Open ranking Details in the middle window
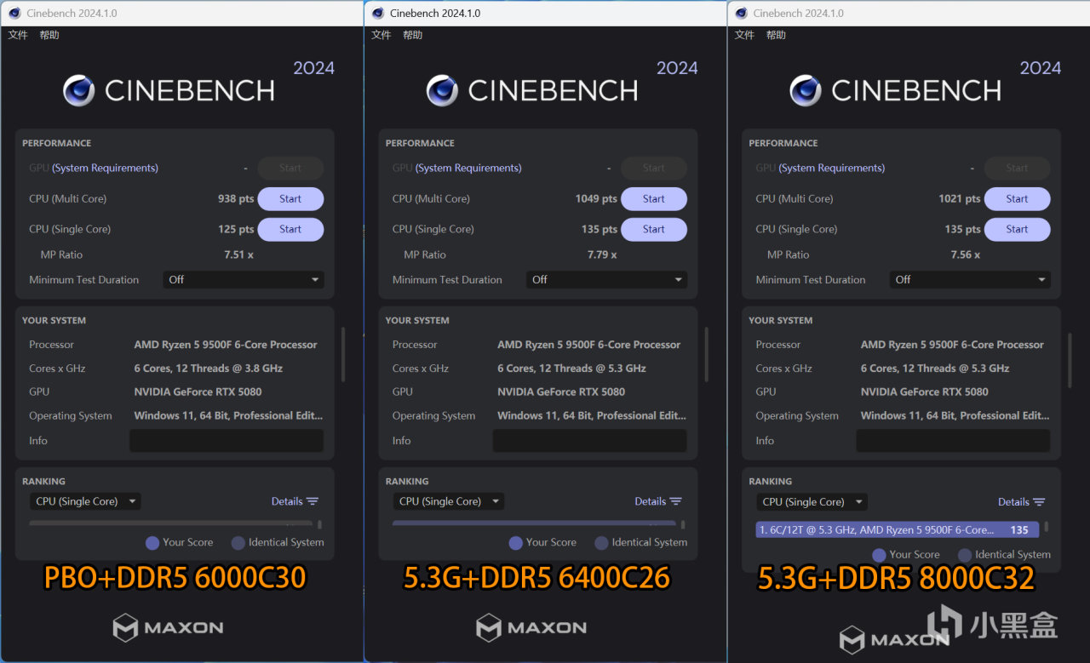The image size is (1090, 663). coord(658,501)
